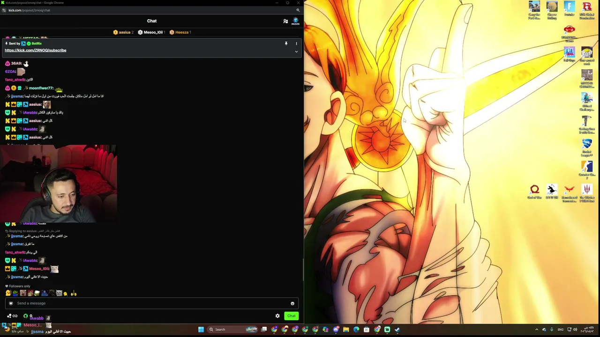
Task: Open volume control in system tray
Action: click(575, 330)
